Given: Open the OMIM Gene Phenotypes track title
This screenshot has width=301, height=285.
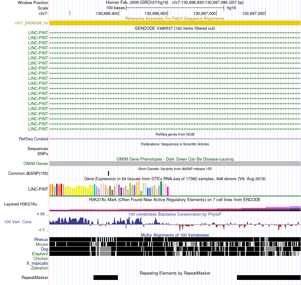Looking at the screenshot, I should coord(175,159).
